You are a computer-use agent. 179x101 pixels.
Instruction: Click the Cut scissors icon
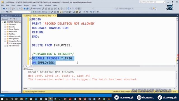point(58,9)
